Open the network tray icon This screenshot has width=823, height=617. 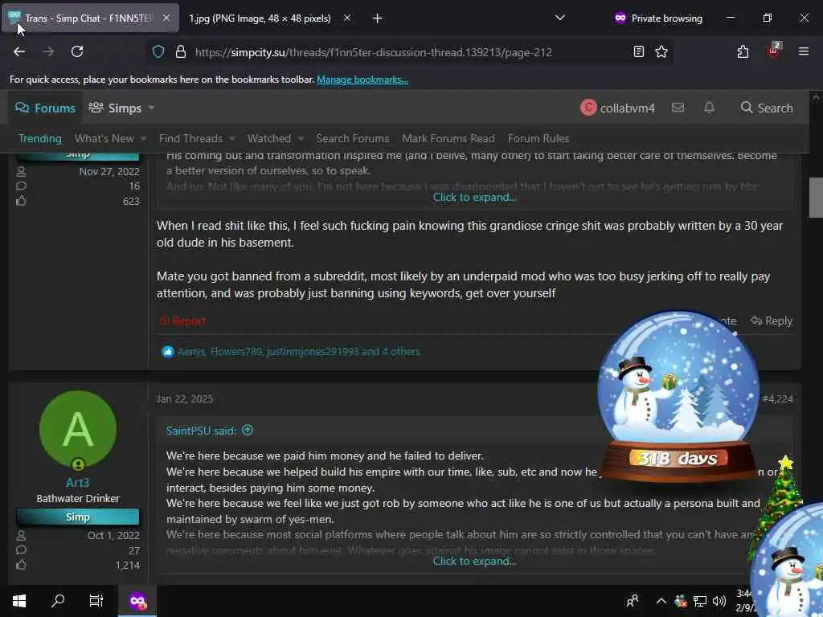click(x=700, y=601)
